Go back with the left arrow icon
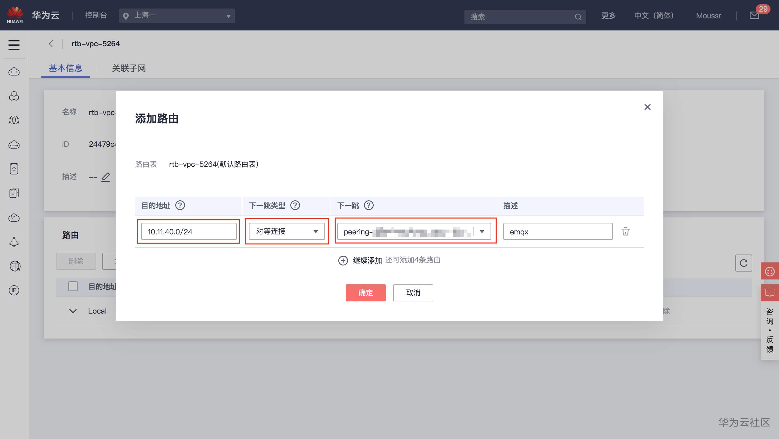Image resolution: width=779 pixels, height=439 pixels. click(51, 44)
